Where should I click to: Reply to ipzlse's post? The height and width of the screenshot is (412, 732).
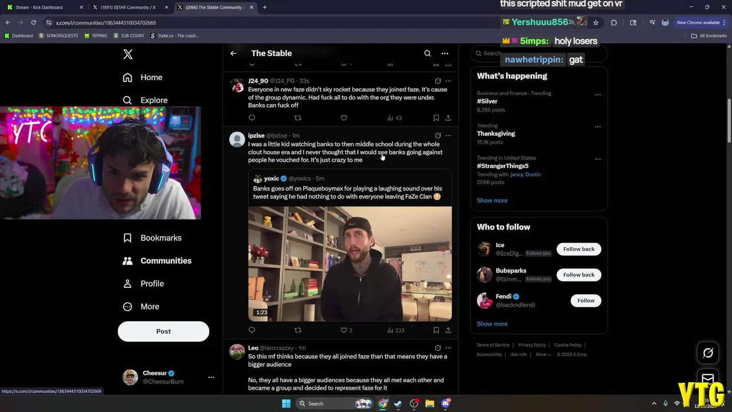[x=252, y=330]
